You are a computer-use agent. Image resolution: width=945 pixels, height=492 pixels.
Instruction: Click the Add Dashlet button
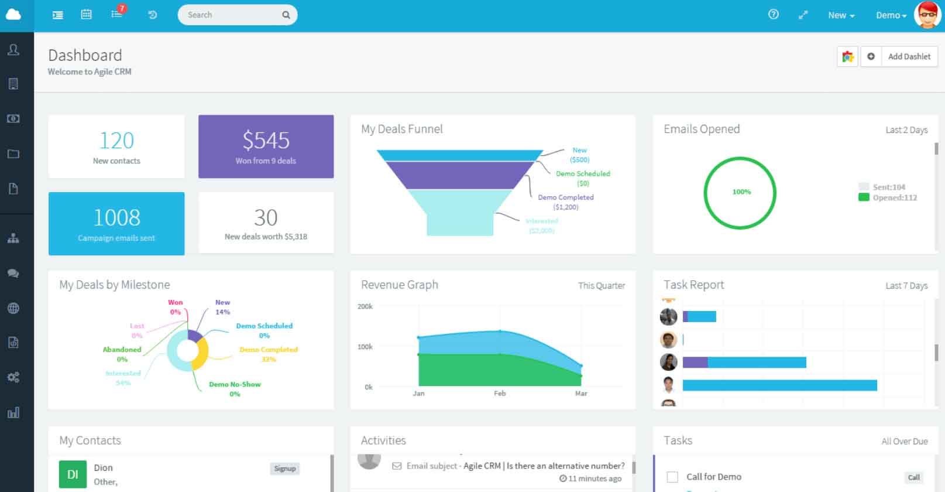coord(908,56)
